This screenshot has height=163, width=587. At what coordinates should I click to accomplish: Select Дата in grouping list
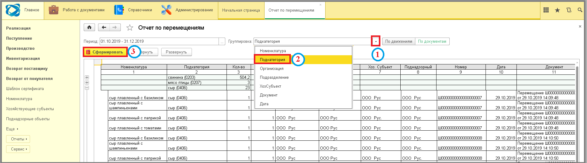(x=303, y=104)
